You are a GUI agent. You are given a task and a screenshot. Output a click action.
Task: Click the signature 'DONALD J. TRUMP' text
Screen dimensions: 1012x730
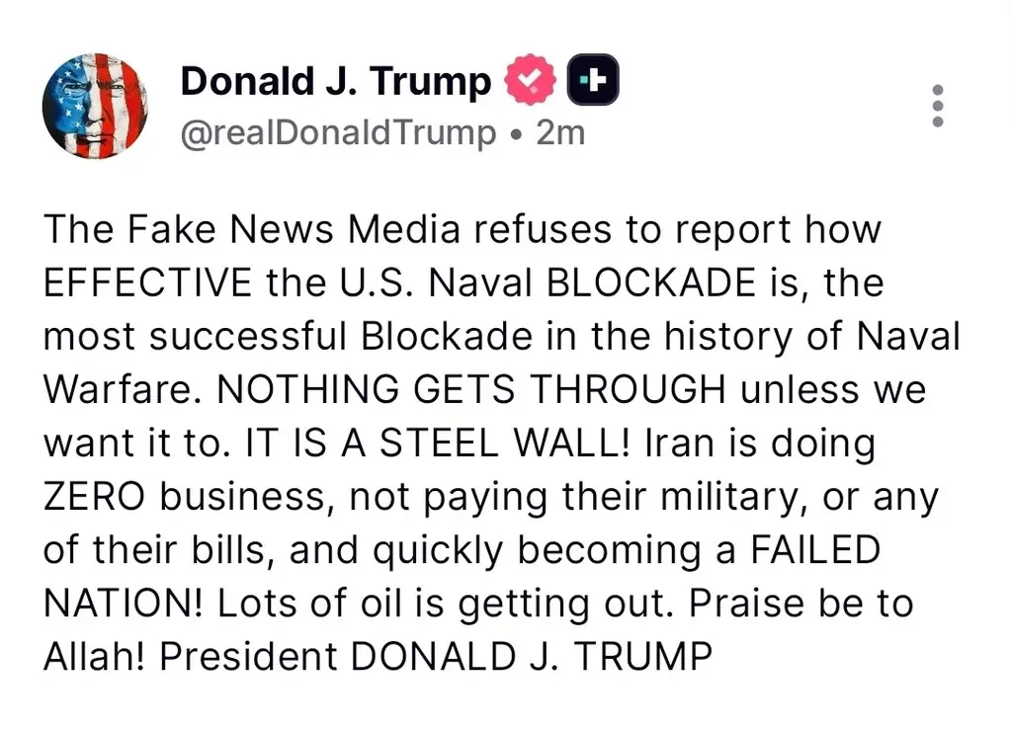531,658
